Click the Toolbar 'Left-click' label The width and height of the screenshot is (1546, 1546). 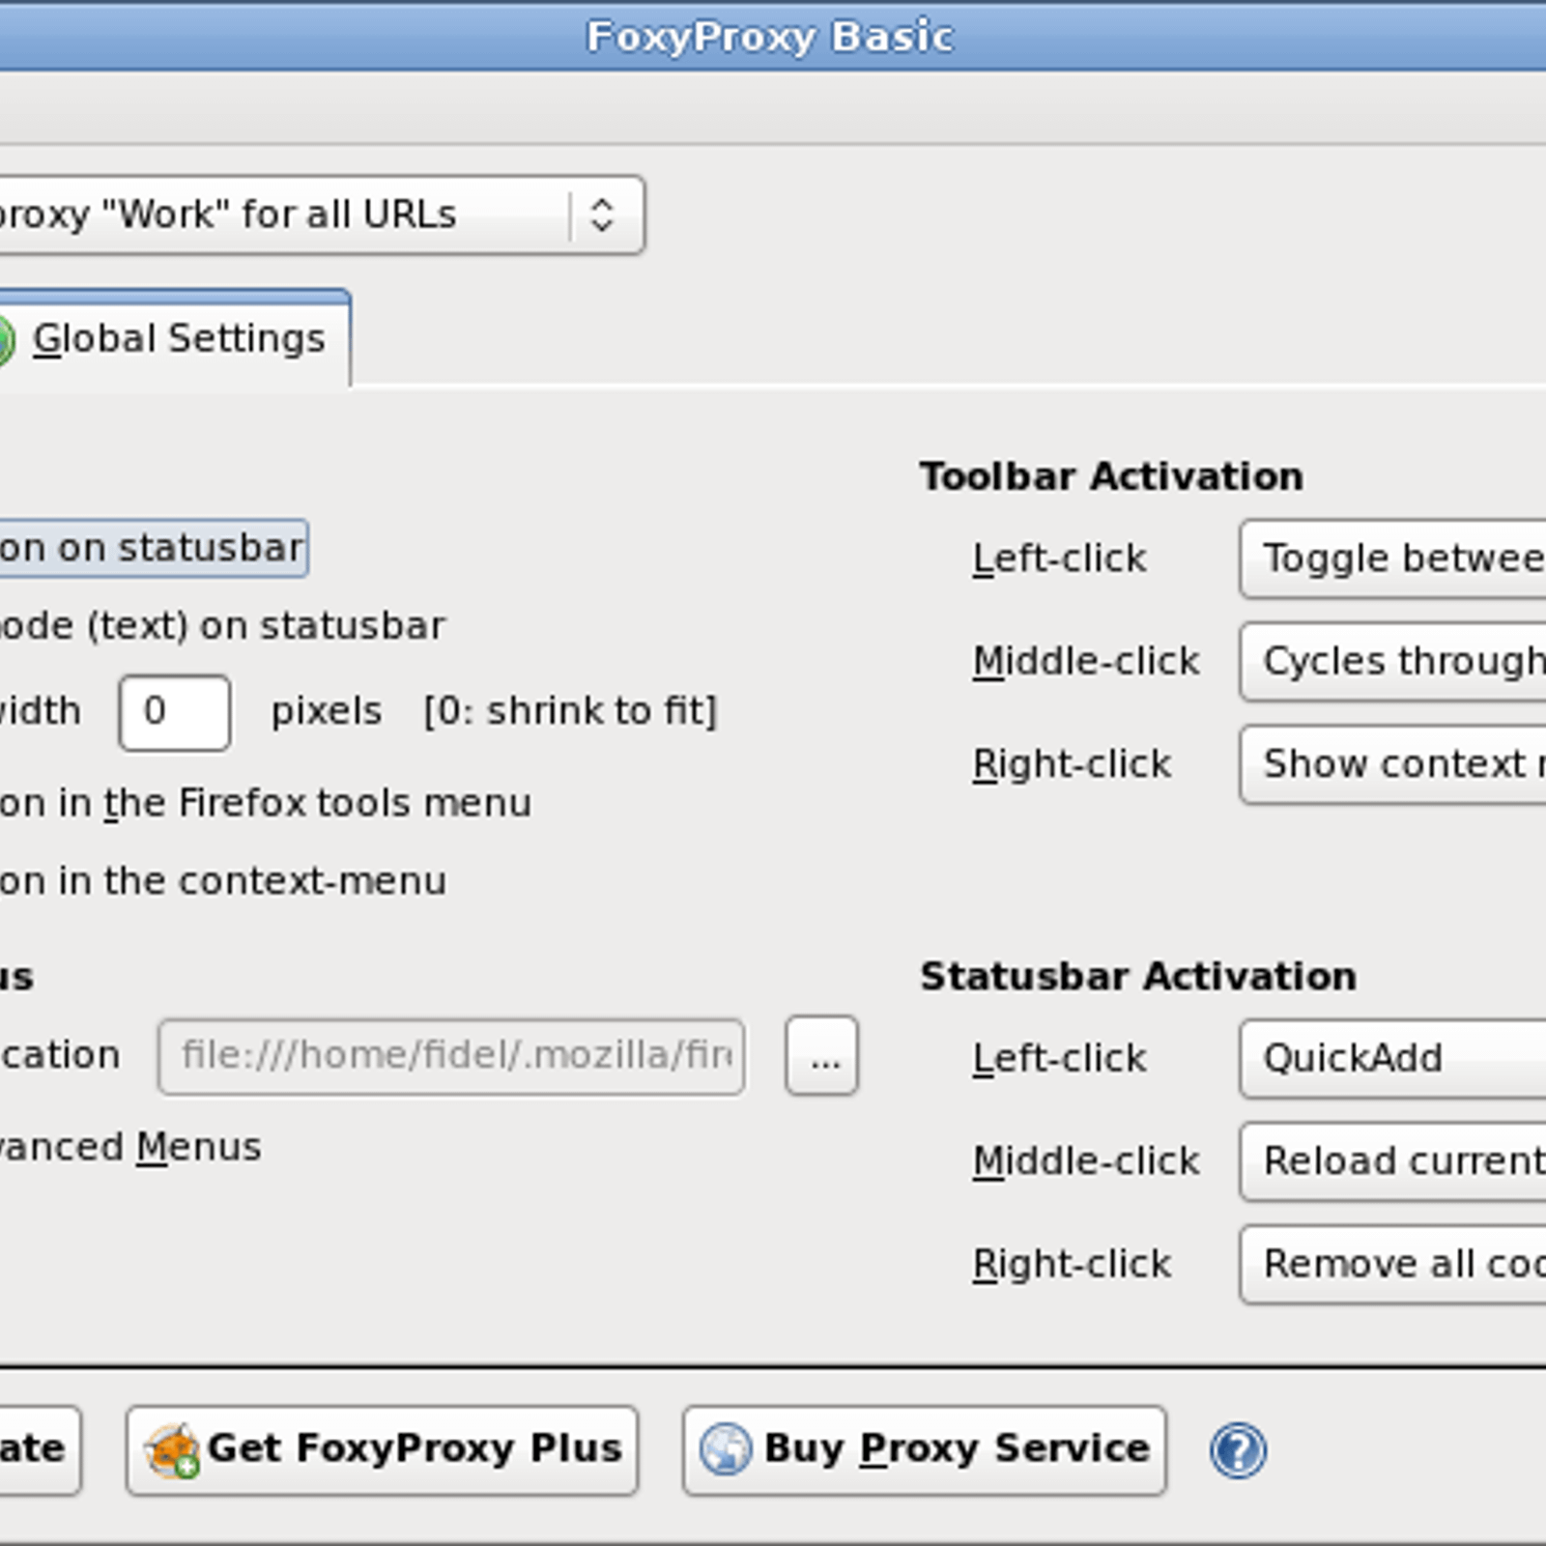coord(1059,558)
